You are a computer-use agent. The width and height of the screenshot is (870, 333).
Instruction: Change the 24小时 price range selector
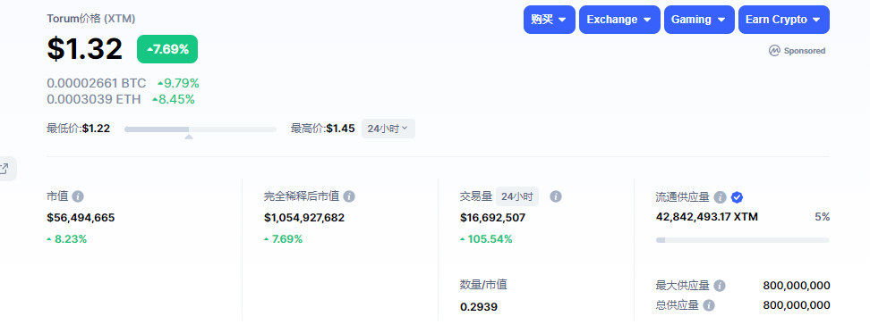[x=388, y=129]
